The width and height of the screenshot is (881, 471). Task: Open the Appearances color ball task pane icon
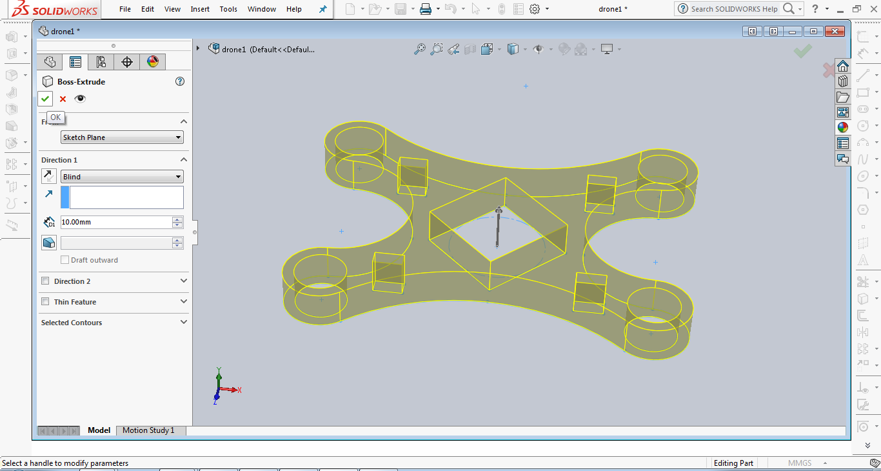coord(843,128)
